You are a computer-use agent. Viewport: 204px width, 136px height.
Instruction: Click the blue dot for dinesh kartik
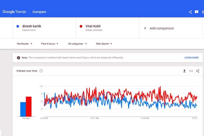point(18,26)
